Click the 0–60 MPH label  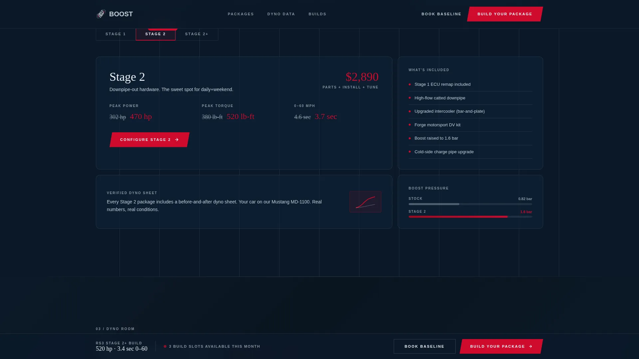click(305, 106)
